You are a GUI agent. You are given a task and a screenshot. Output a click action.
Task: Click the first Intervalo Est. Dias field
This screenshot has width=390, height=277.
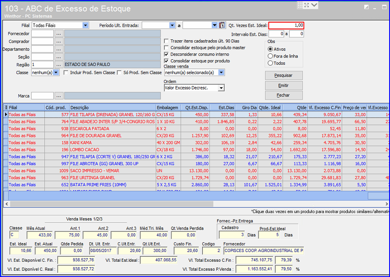tap(277, 34)
